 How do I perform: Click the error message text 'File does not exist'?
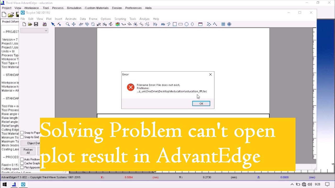pos(168,85)
